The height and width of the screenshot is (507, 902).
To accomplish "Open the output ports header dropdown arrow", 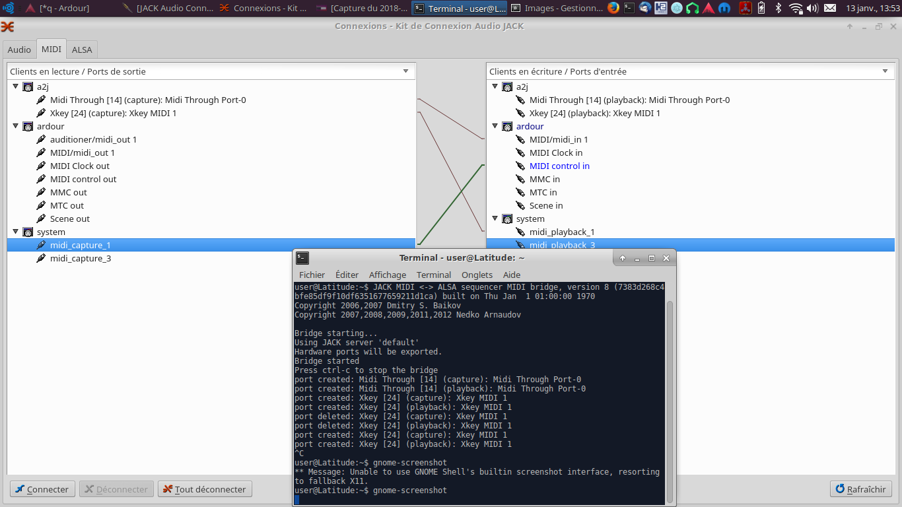I will [x=406, y=71].
